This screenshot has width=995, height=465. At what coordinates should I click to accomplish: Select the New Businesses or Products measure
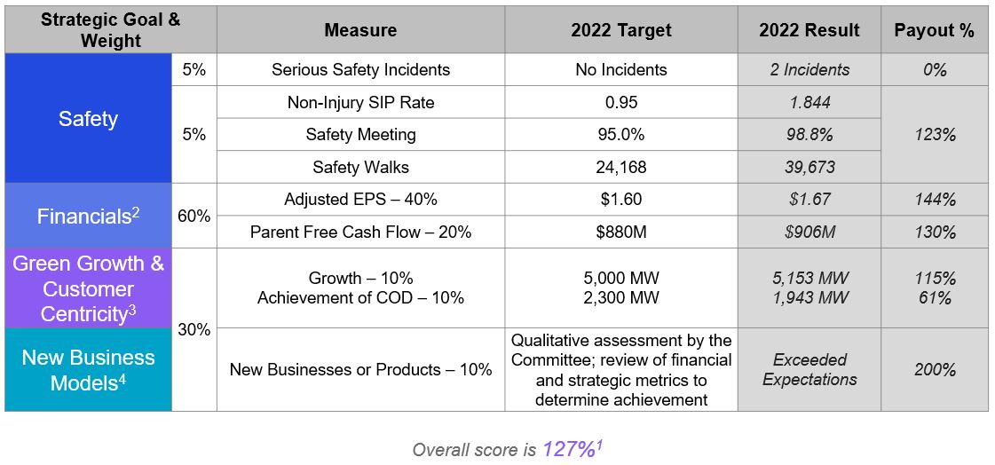360,369
